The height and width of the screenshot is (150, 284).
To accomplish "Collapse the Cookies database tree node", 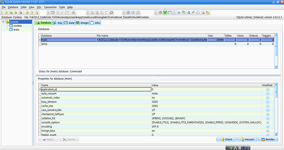I will click(3, 22).
